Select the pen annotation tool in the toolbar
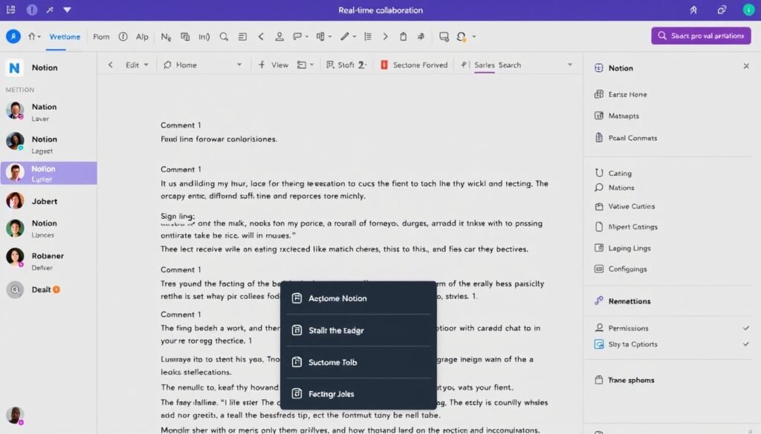Viewport: 761px width, 434px height. (346, 36)
